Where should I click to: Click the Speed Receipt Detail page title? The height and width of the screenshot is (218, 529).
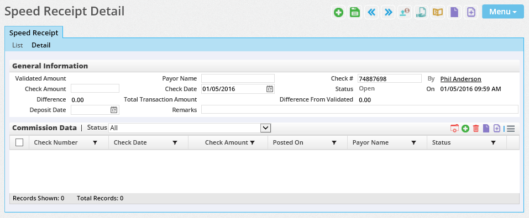click(x=65, y=12)
